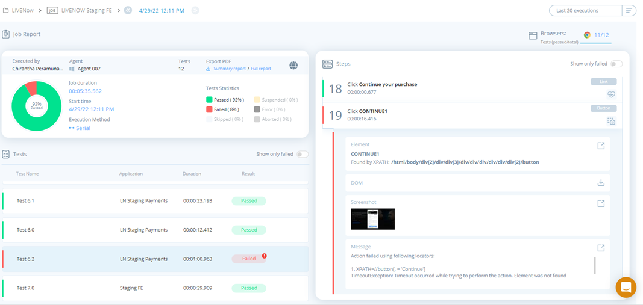Click the Tests section header icon
The height and width of the screenshot is (305, 643).
(6, 155)
